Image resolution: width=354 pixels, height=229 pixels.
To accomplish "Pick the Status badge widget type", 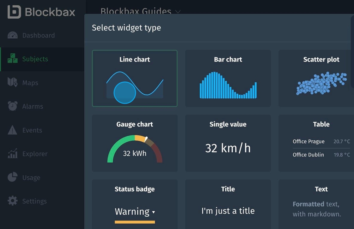I will coord(135,204).
